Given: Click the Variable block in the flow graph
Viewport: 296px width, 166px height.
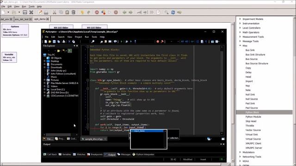Looking at the screenshot, I should tap(9, 57).
